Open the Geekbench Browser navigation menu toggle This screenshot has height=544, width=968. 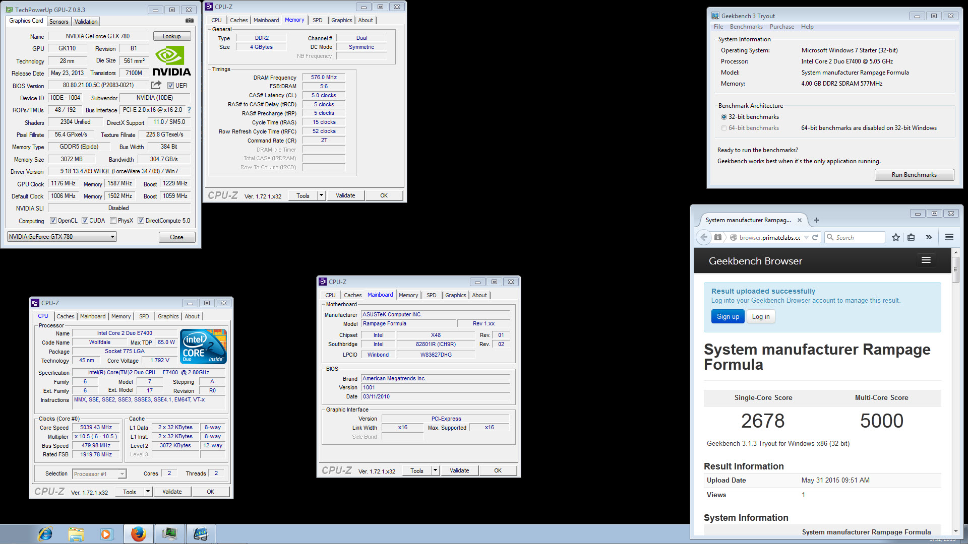tap(926, 260)
